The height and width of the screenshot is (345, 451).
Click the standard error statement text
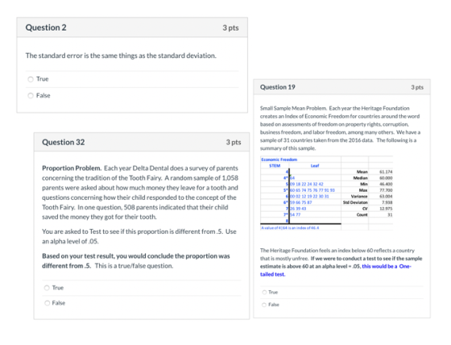click(121, 56)
